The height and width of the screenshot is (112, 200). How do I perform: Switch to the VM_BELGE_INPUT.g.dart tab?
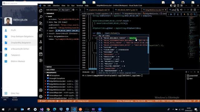pos(127,10)
